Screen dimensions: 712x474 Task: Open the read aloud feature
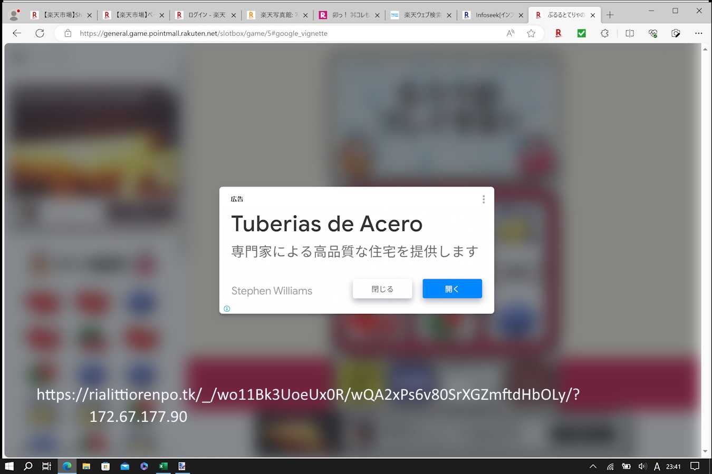[x=510, y=33]
